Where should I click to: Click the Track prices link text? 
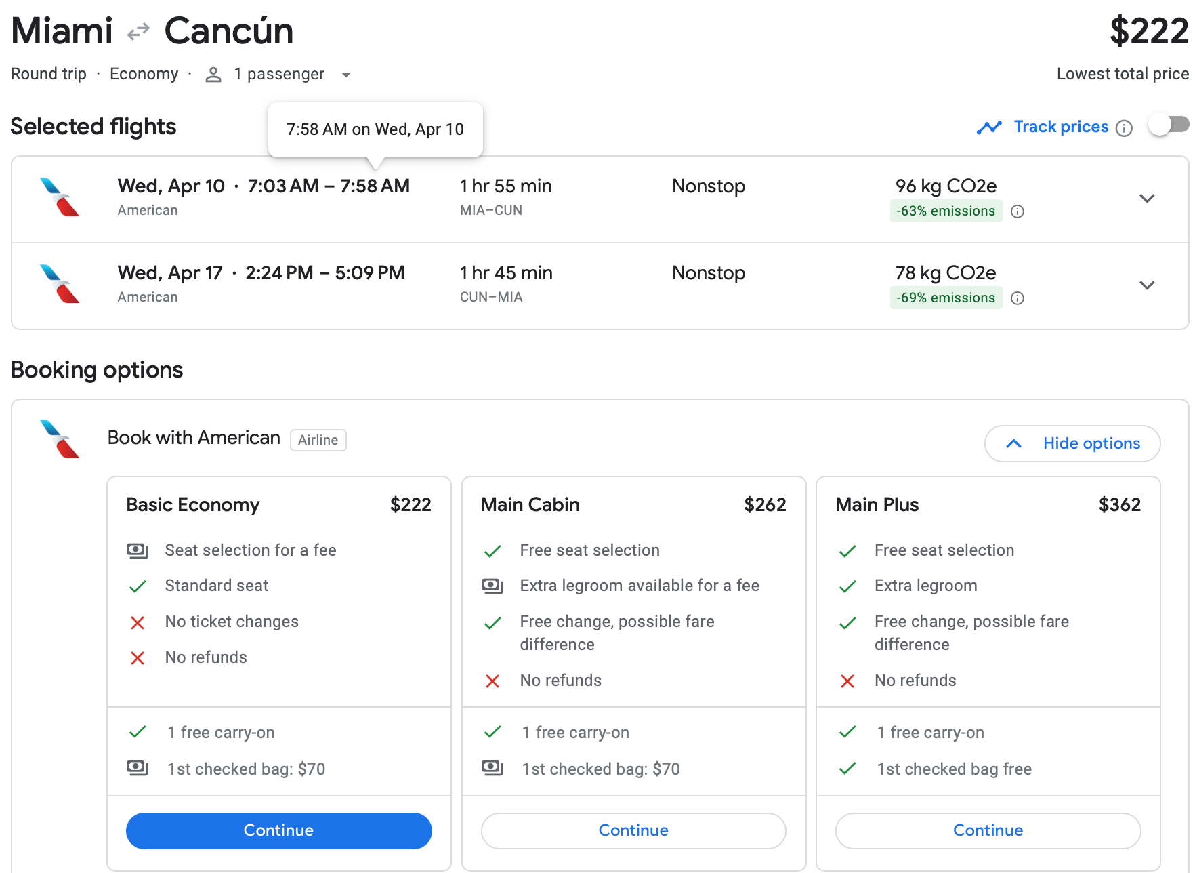[1060, 127]
